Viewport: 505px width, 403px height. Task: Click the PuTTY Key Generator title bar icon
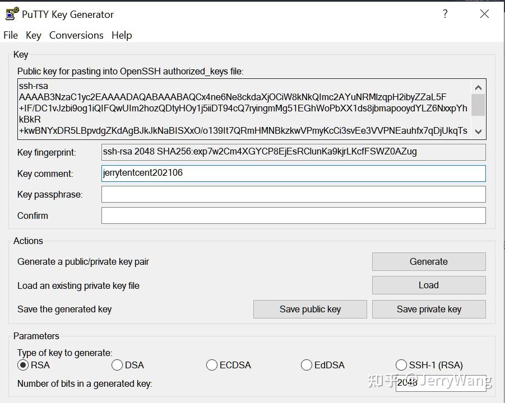coord(11,13)
